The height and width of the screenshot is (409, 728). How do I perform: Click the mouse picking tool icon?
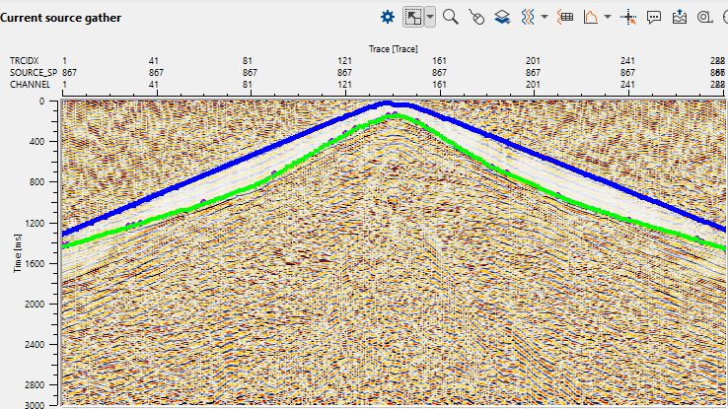[476, 17]
